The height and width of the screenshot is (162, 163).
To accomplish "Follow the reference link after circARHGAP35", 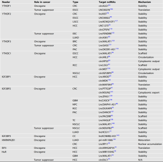I will coord(115,147).
